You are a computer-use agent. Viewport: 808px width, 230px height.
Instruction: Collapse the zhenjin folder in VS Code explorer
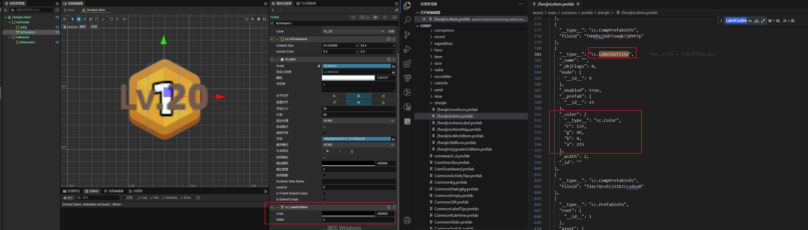pos(431,103)
